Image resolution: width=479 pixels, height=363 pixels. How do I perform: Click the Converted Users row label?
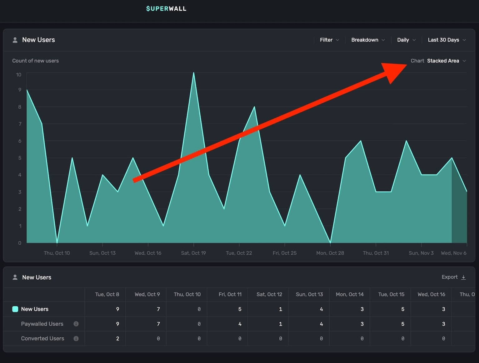(x=42, y=338)
